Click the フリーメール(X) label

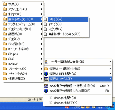click(17, 69)
